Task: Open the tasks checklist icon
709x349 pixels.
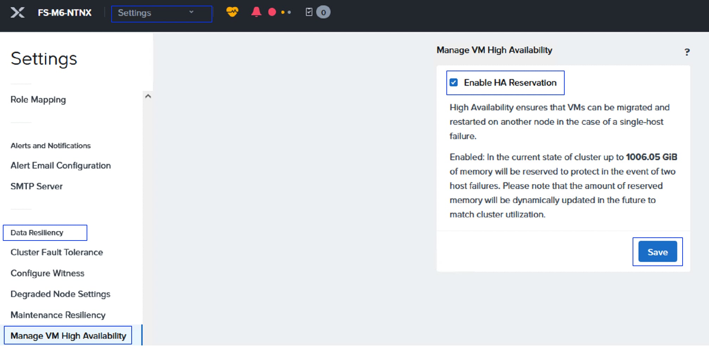Action: (x=309, y=12)
